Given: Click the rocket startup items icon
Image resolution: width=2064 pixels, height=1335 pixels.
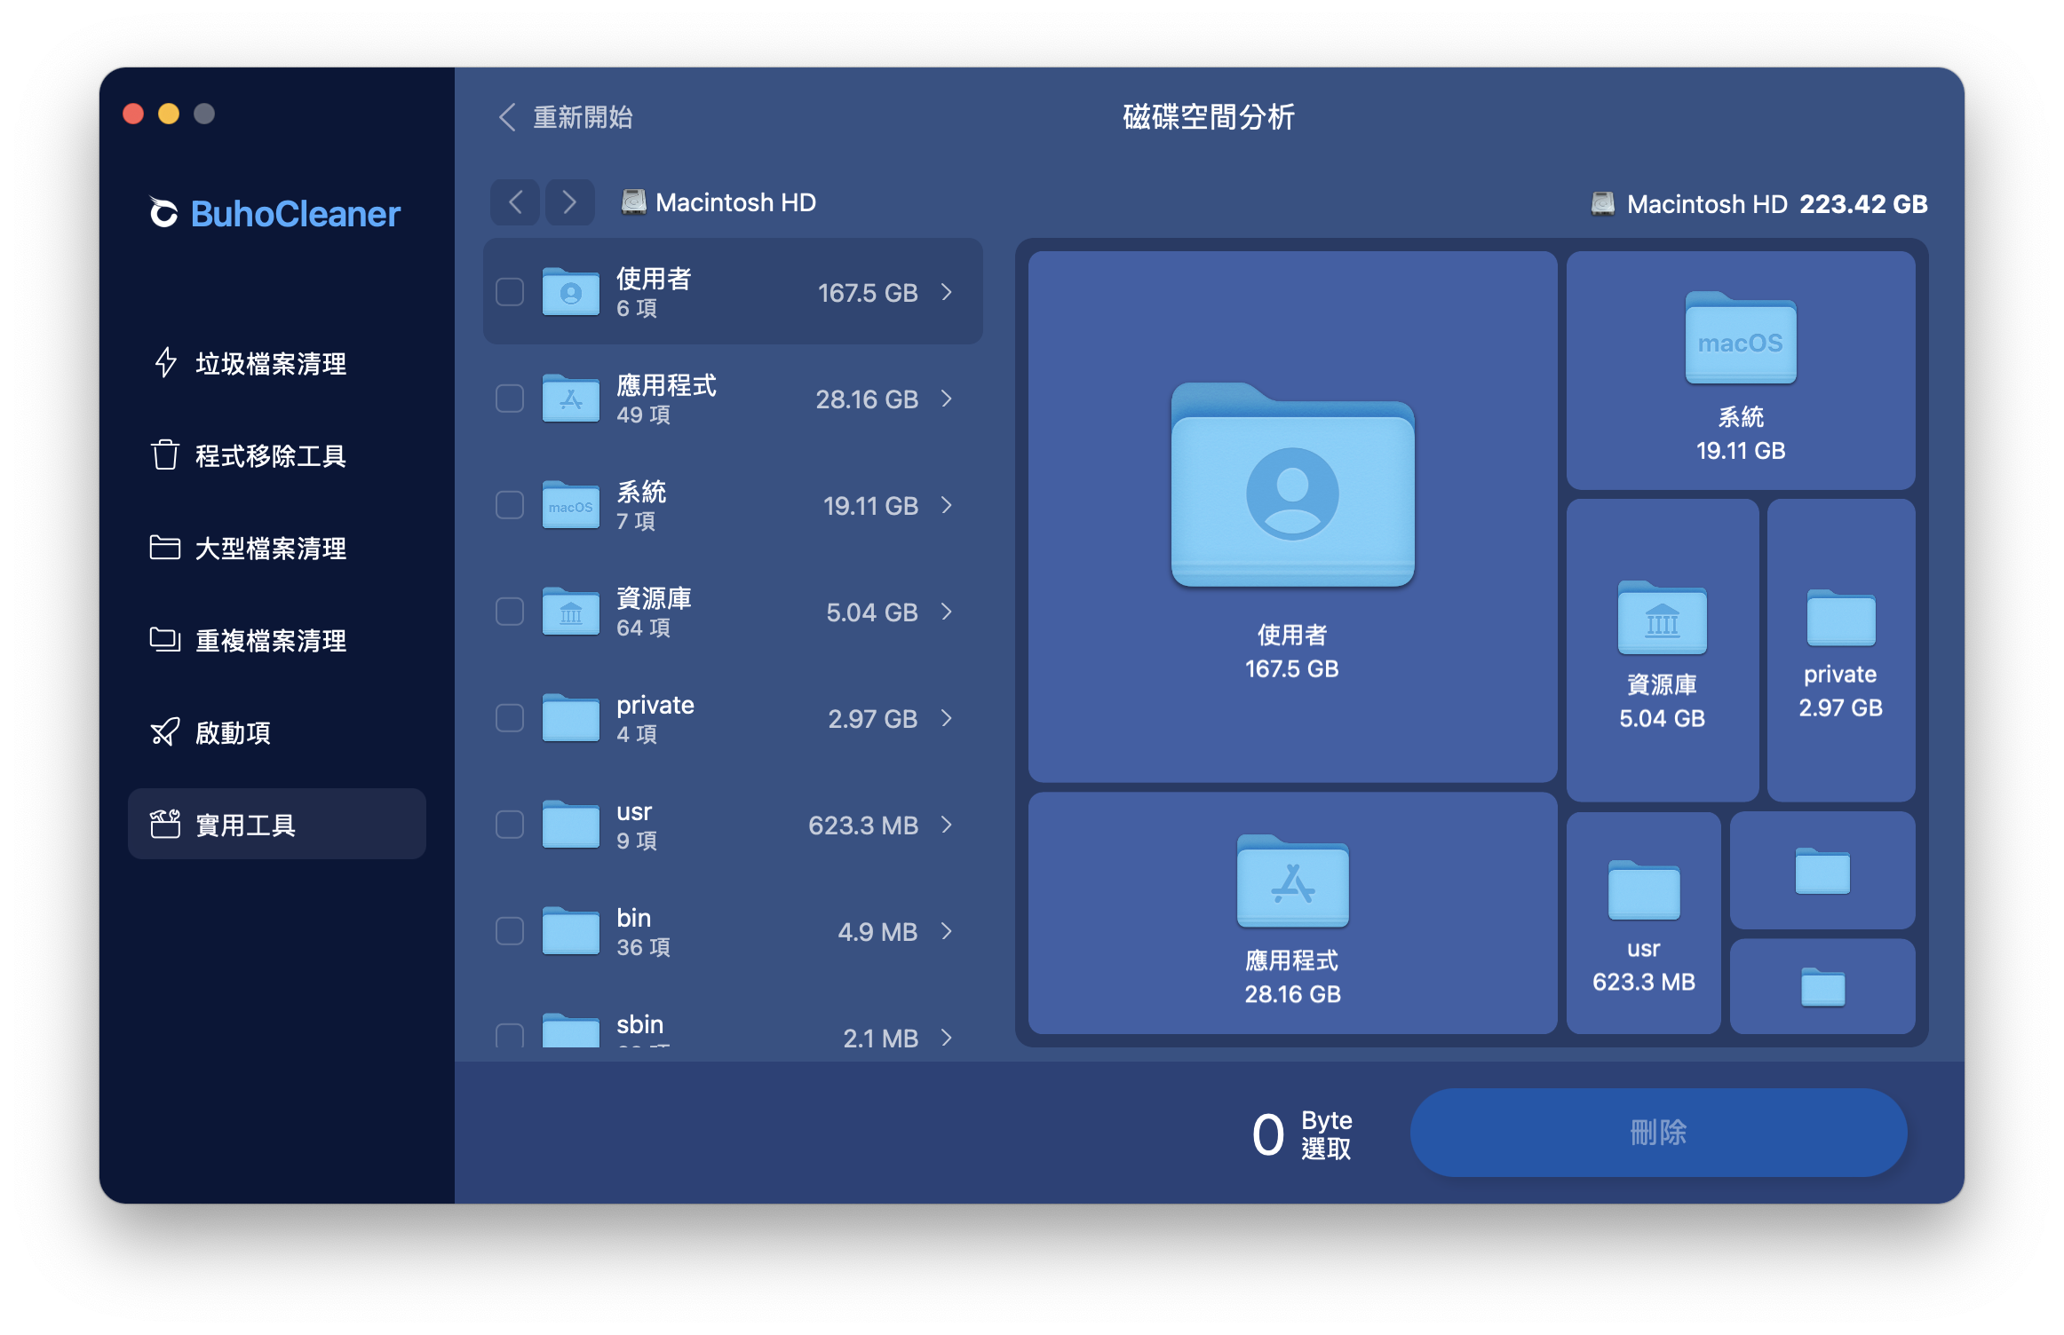Looking at the screenshot, I should (165, 732).
